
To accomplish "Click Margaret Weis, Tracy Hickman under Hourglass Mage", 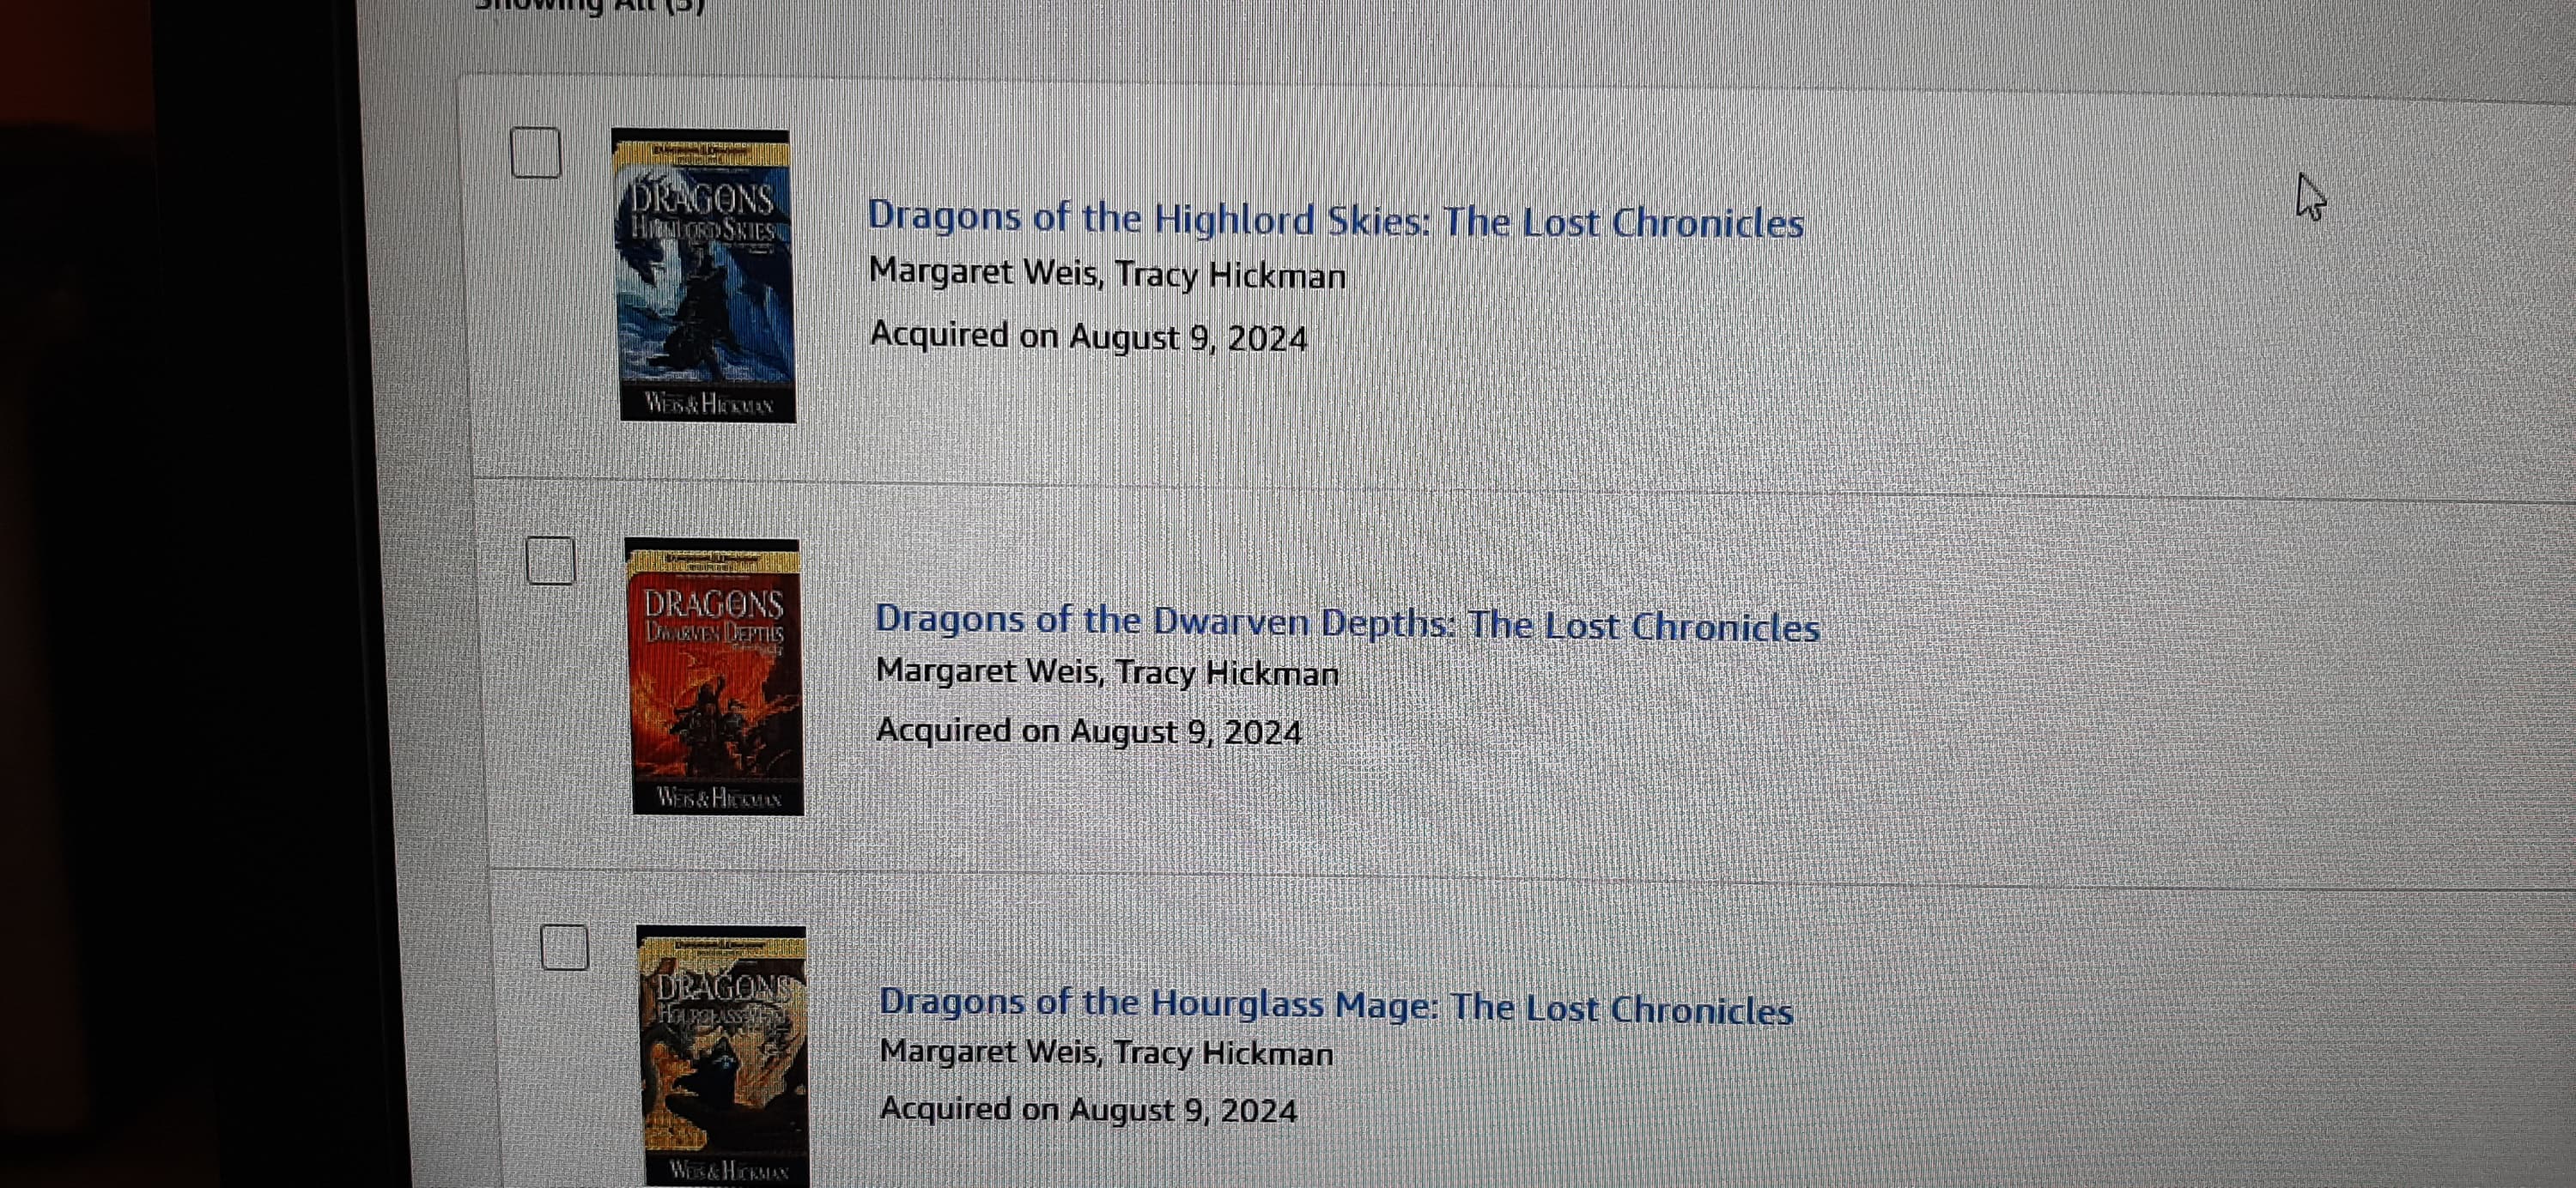I will point(1106,1052).
